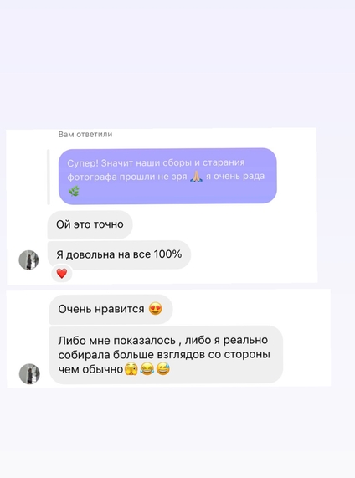
Task: Tap the sweat-smile emoji at message end
Action: tap(163, 369)
